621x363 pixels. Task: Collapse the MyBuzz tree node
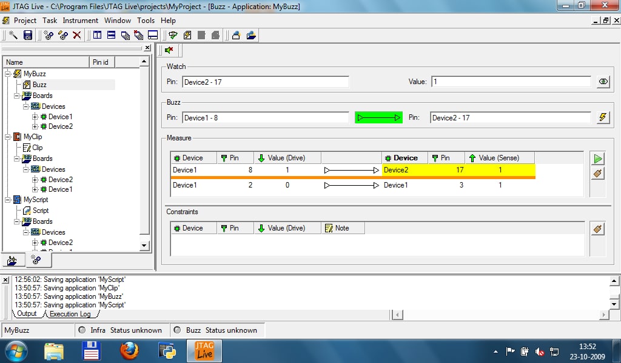(x=7, y=74)
